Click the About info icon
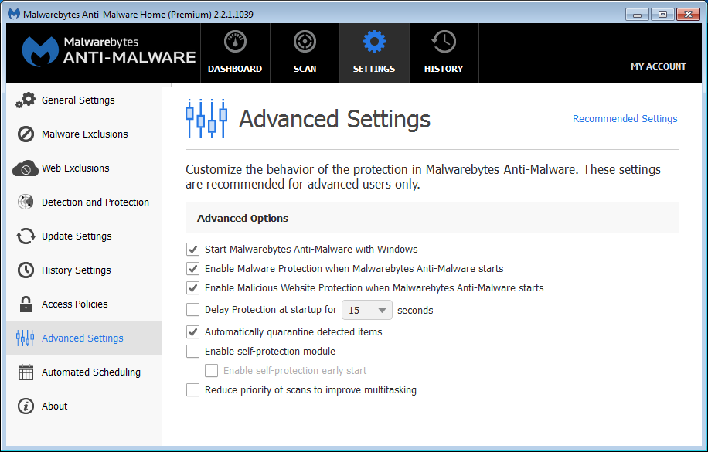 26,406
